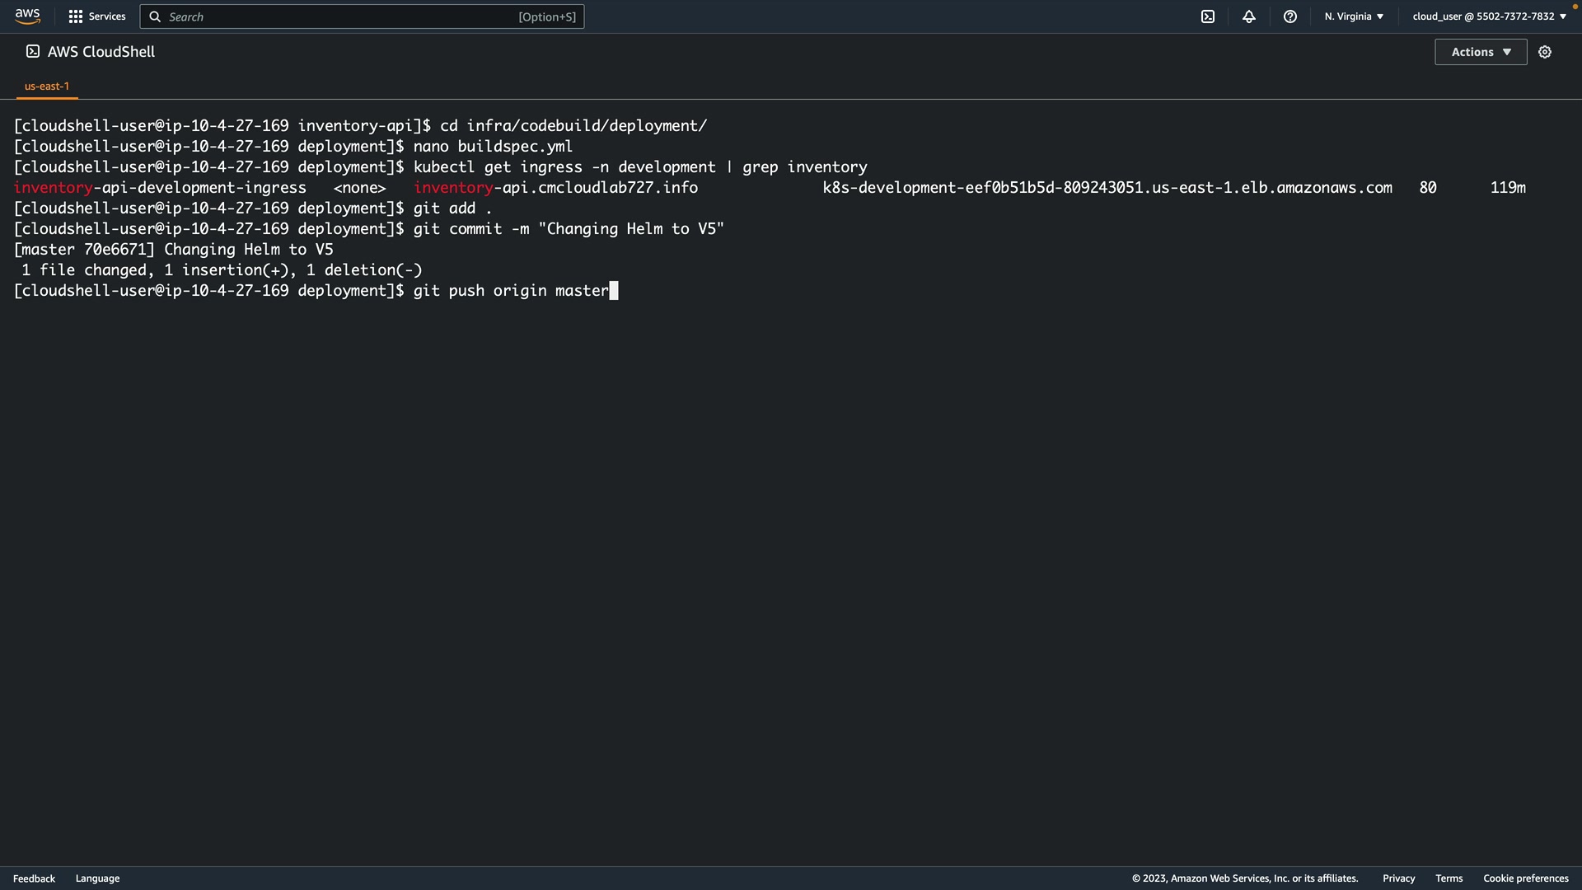This screenshot has height=890, width=1582.
Task: Click the AWS logo home icon
Action: [27, 16]
